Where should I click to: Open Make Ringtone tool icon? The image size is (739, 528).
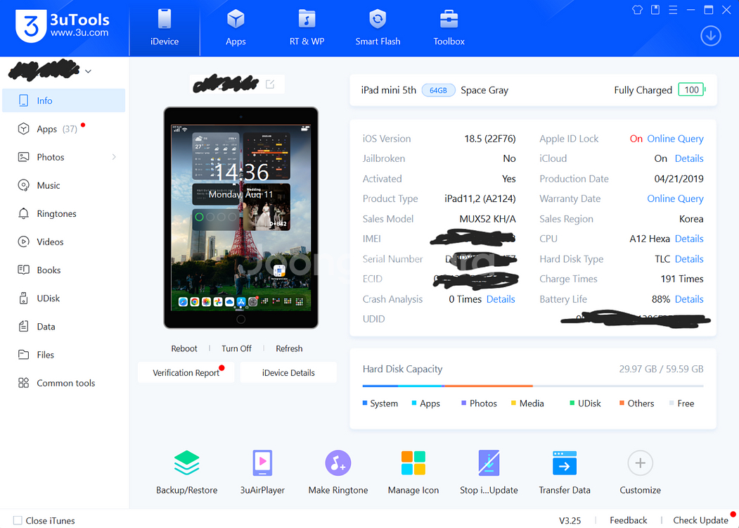338,463
